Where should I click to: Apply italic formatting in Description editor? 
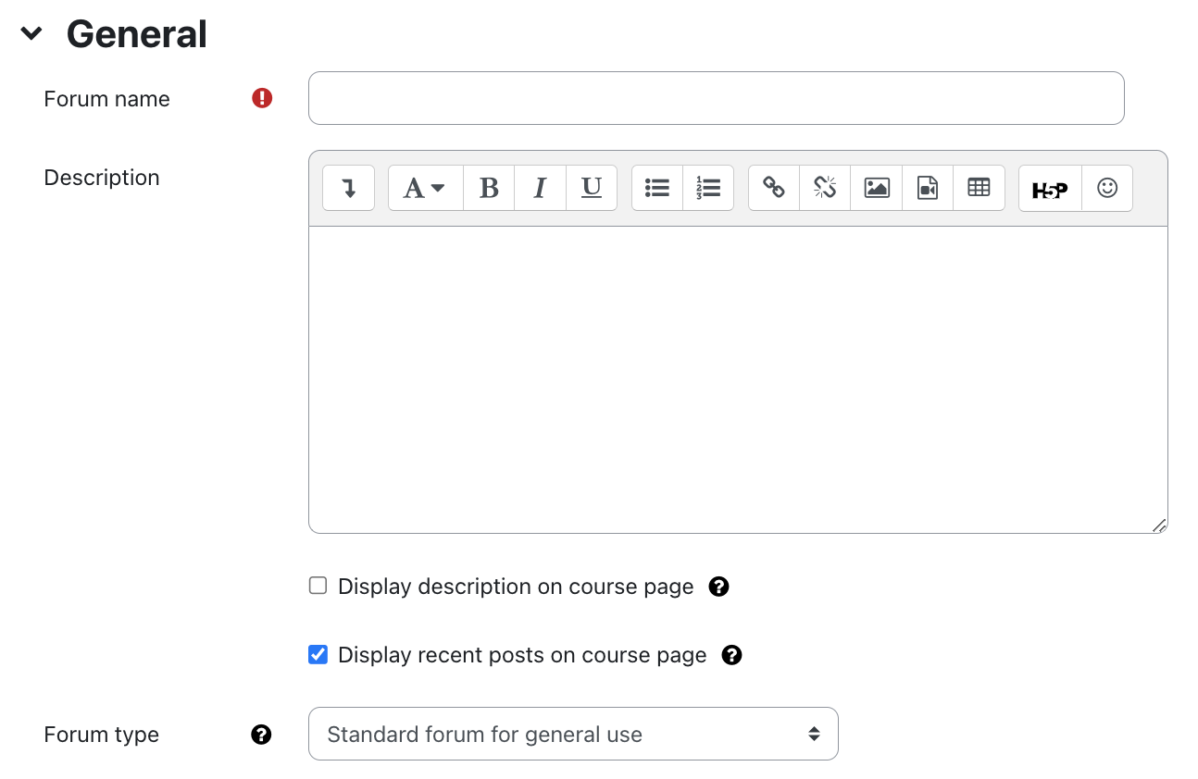pyautogui.click(x=540, y=189)
